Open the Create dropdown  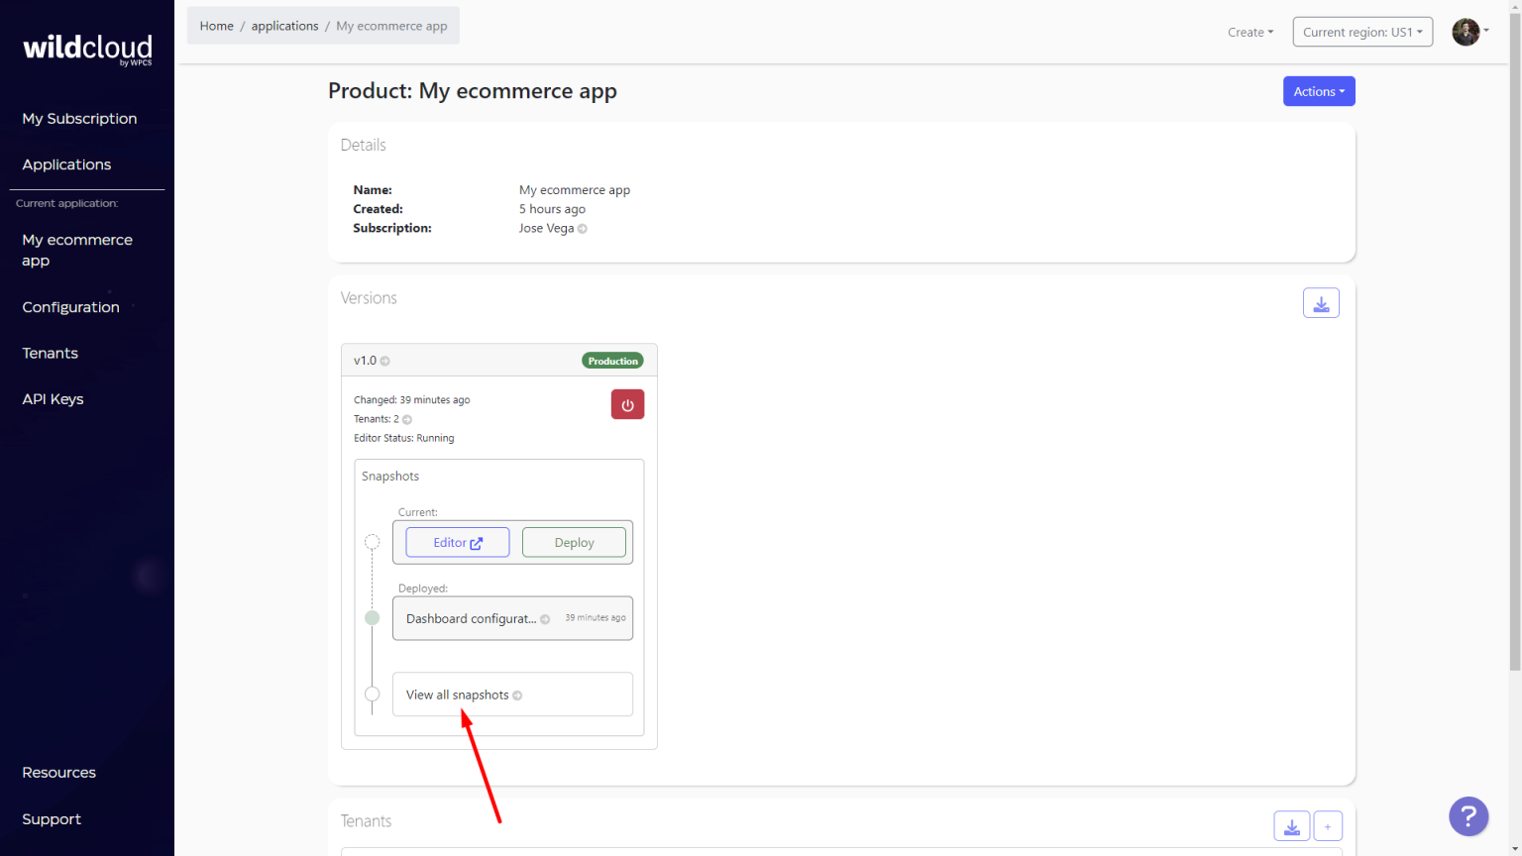point(1250,32)
